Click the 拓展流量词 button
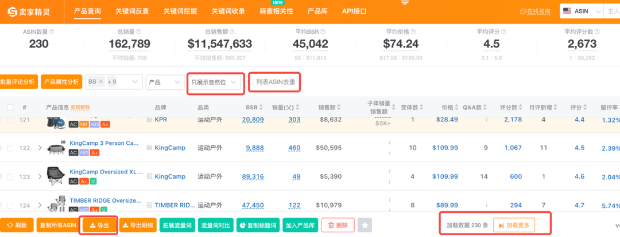 (177, 225)
